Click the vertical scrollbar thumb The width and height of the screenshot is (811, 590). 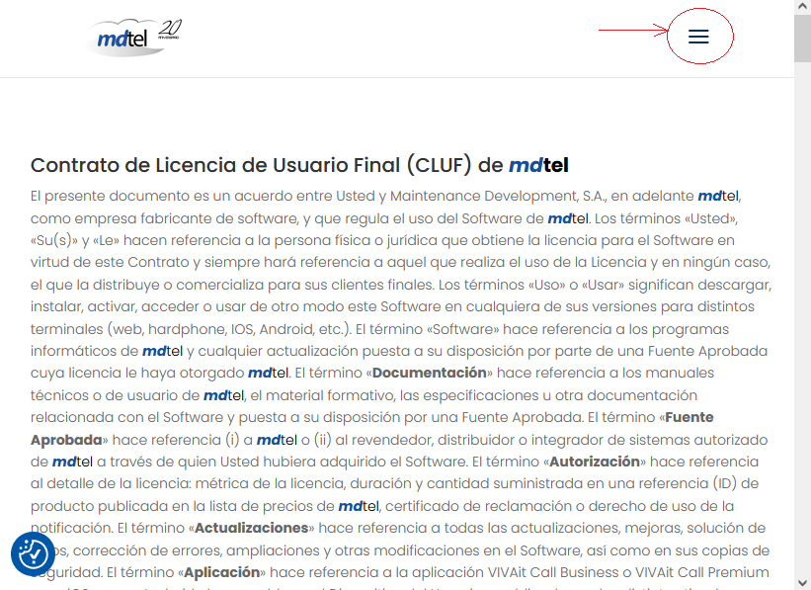point(802,40)
